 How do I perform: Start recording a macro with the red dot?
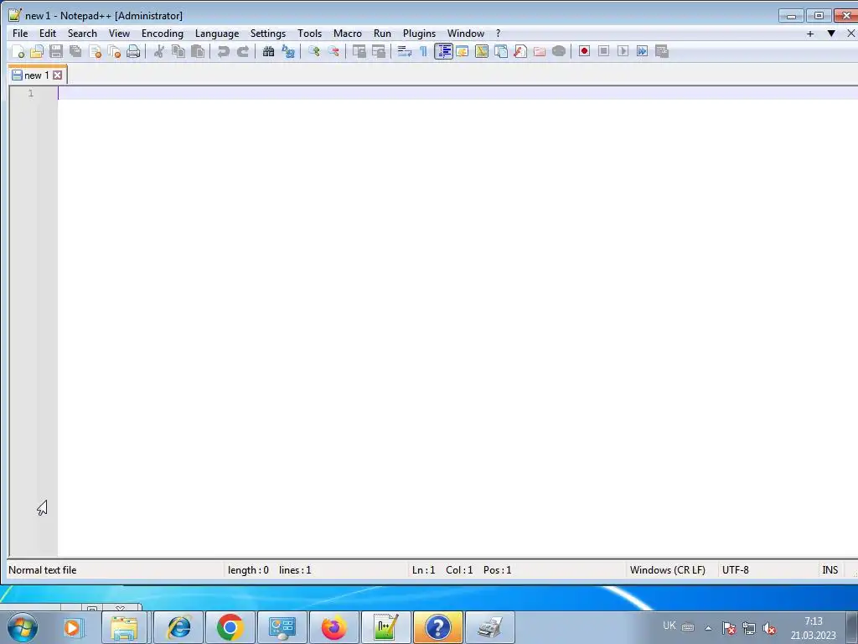[584, 51]
